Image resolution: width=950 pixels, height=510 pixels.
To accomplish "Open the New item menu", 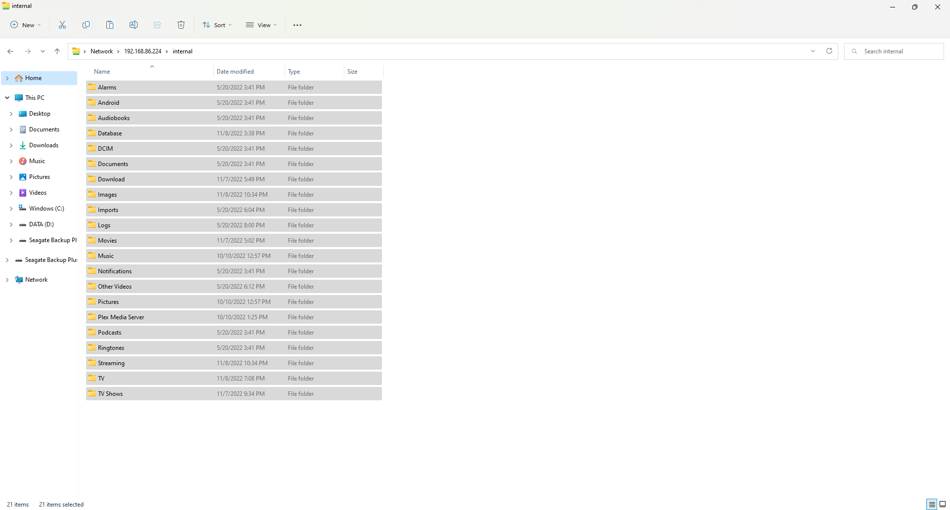I will pyautogui.click(x=26, y=25).
